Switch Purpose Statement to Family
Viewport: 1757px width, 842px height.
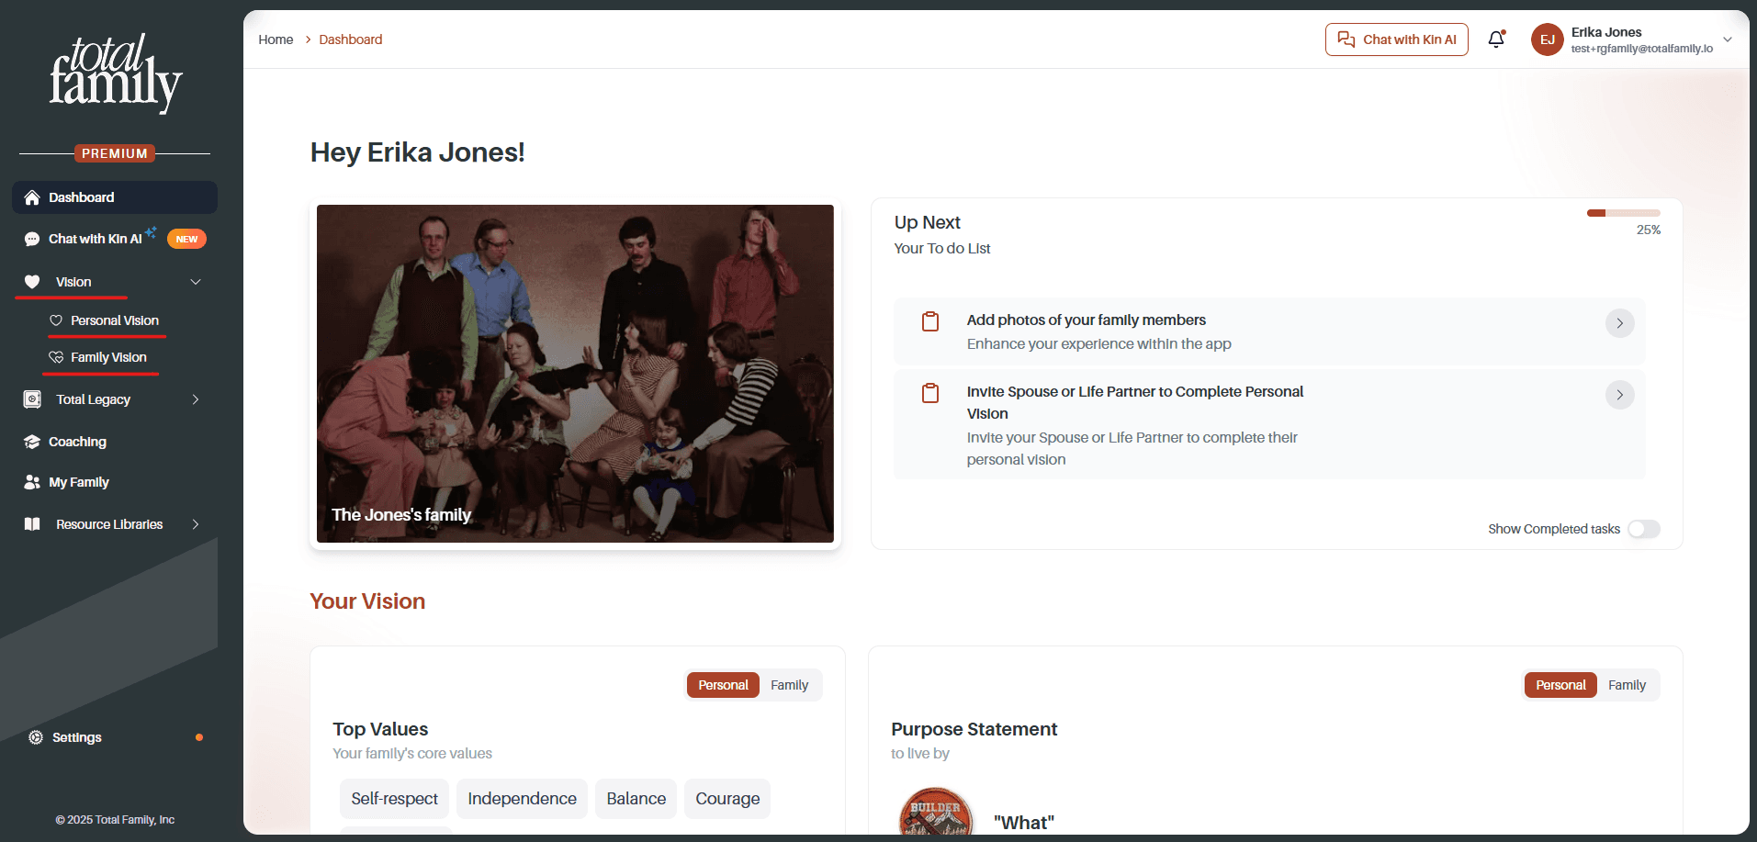pos(1627,685)
